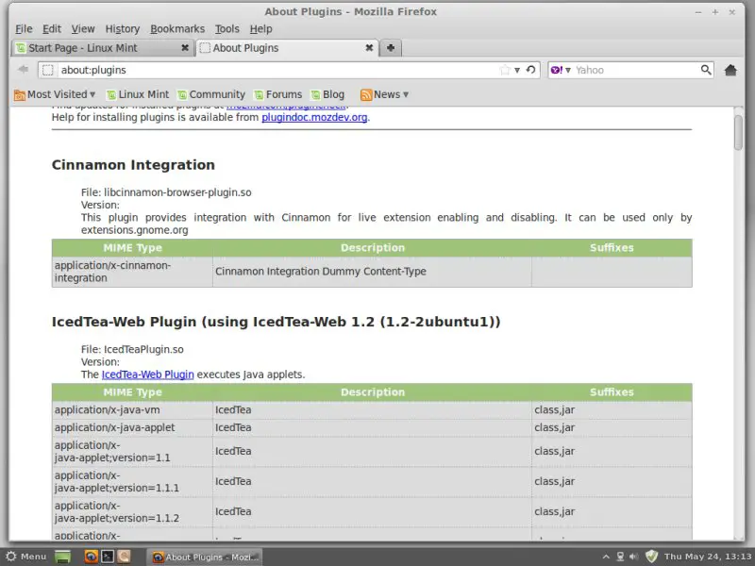The height and width of the screenshot is (566, 755).
Task: Bookmark this page with the star icon
Action: coord(505,70)
